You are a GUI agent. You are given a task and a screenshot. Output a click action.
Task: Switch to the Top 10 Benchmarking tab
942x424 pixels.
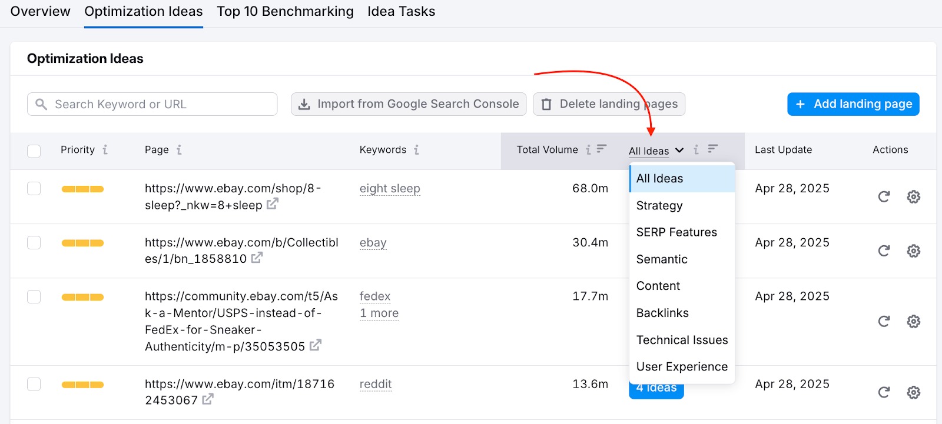285,12
